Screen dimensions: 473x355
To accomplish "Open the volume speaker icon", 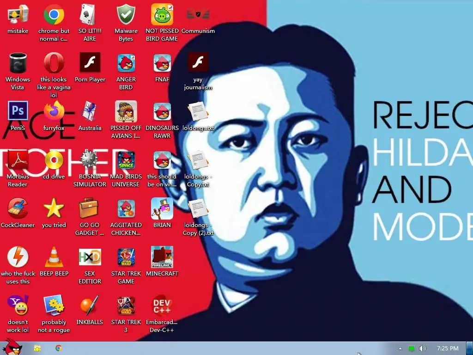I will (x=423, y=349).
